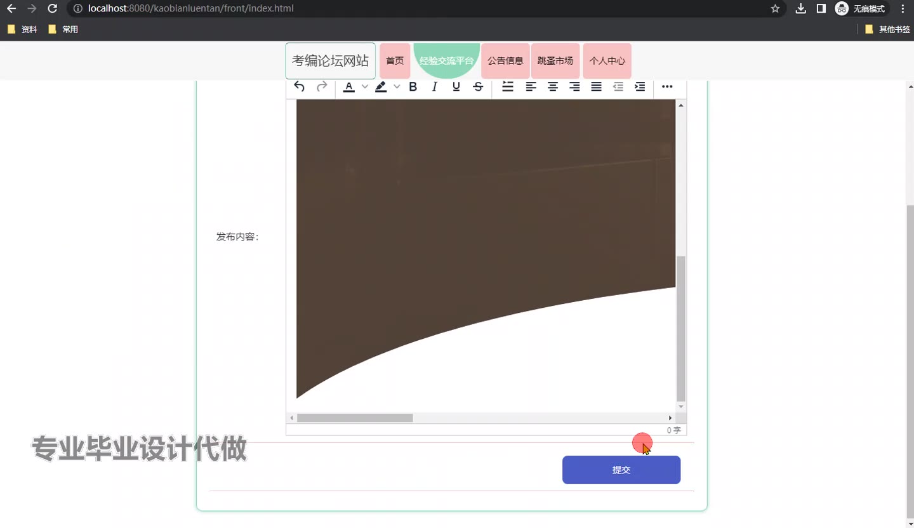The width and height of the screenshot is (914, 528).
Task: Click the browser forward arrow
Action: 32,9
